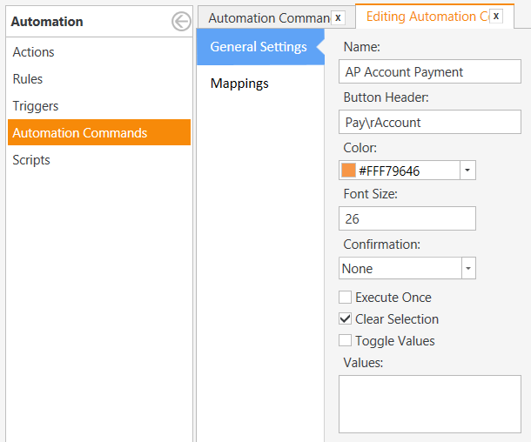This screenshot has height=442, width=531.
Task: Close the Editing Automation Command tab
Action: (495, 17)
